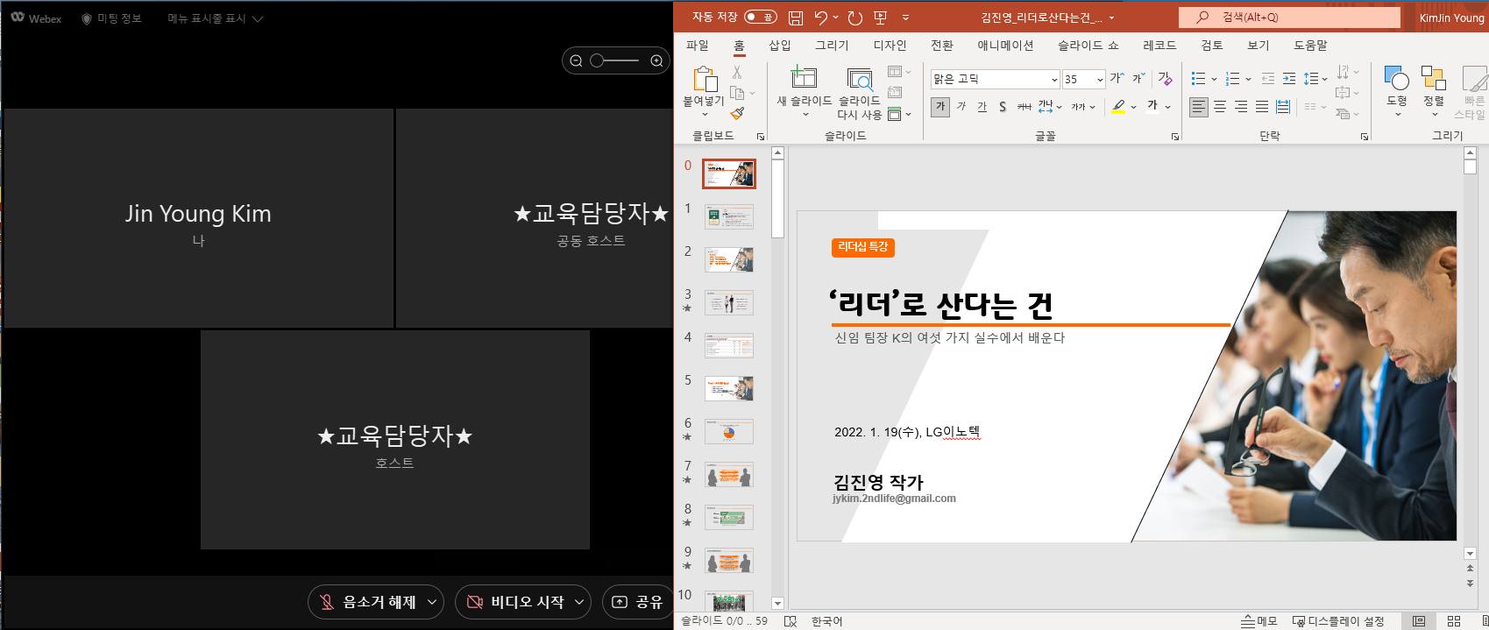Expand the line spacing dropdown arrow

[x=1325, y=80]
